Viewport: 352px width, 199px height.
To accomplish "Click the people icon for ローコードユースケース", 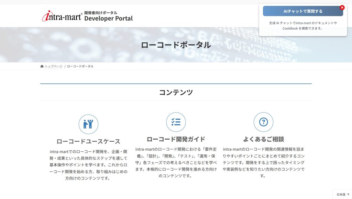I will tap(88, 124).
